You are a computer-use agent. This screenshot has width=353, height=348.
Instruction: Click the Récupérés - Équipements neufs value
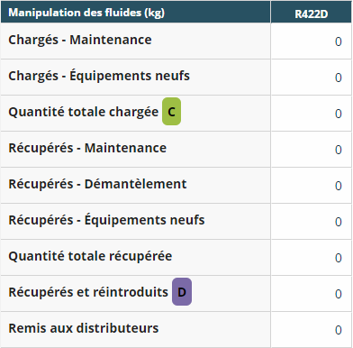click(x=312, y=222)
